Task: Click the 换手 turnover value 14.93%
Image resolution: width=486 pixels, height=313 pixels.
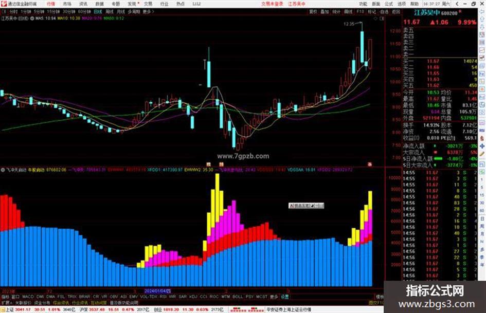Action: pyautogui.click(x=431, y=125)
